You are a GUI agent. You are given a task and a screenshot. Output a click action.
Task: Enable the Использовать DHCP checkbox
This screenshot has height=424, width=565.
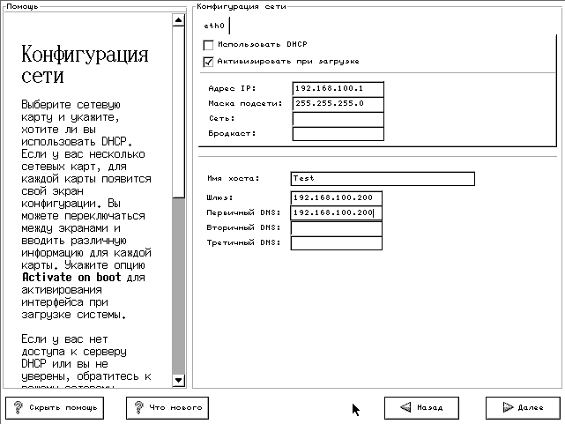(x=209, y=45)
